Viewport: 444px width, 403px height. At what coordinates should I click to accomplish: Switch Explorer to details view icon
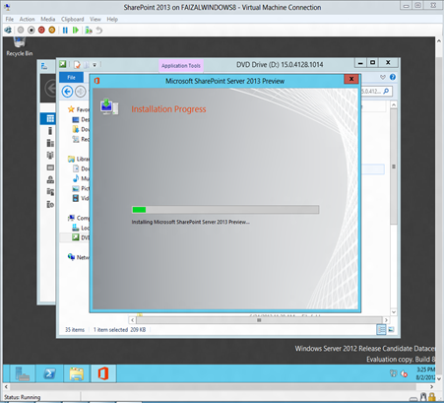point(381,329)
